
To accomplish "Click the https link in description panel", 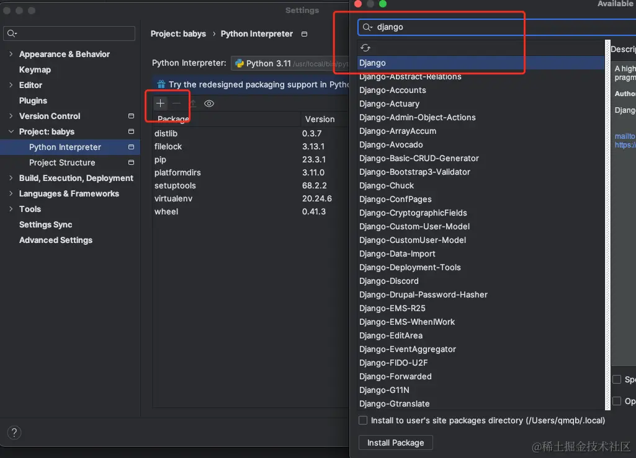I will pyautogui.click(x=625, y=144).
